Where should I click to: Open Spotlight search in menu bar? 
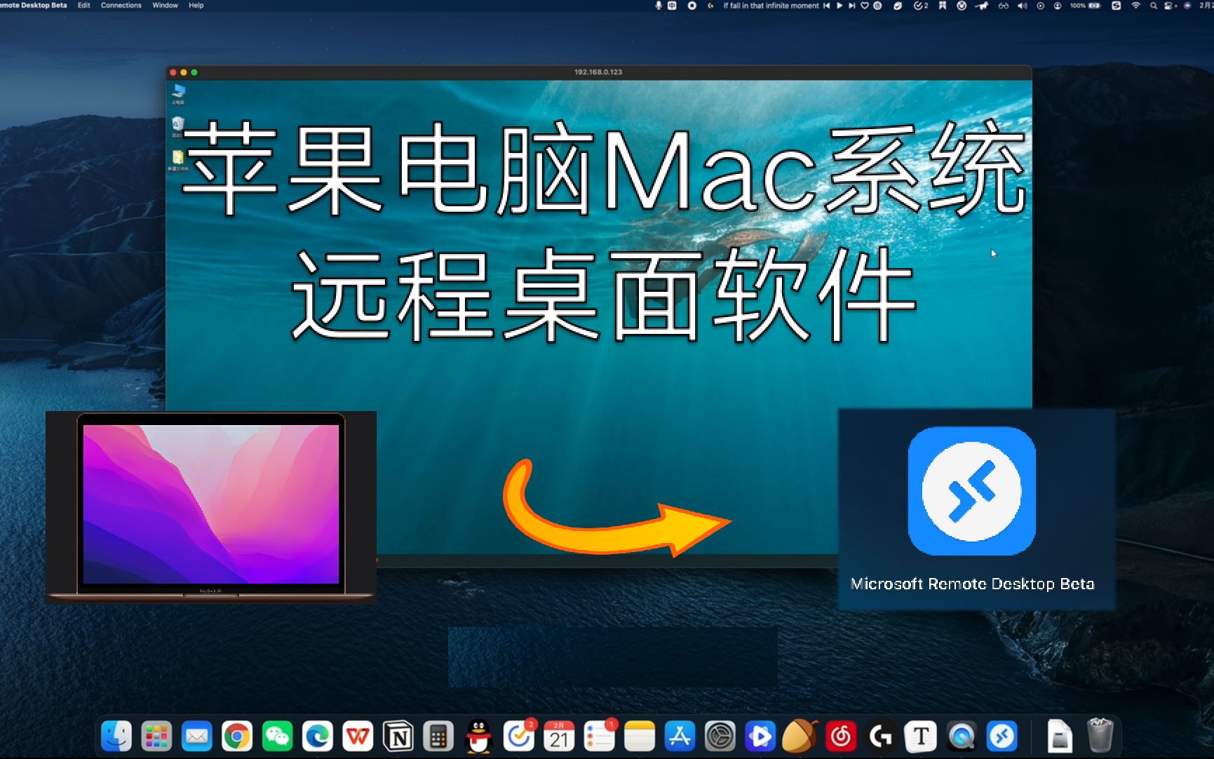[x=1154, y=6]
